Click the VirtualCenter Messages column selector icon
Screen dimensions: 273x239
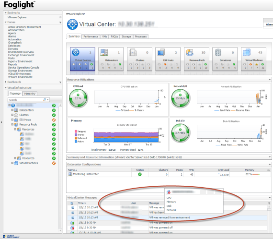(x=269, y=203)
